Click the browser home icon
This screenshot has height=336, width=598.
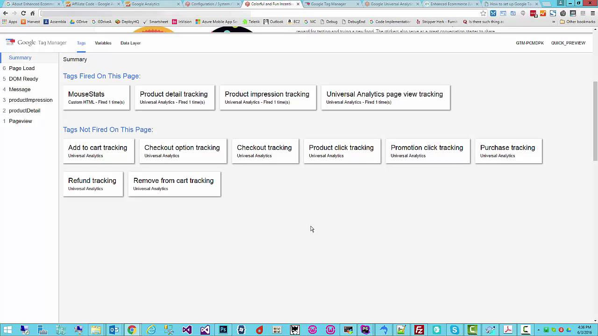click(x=32, y=13)
